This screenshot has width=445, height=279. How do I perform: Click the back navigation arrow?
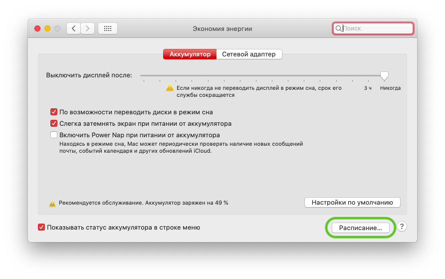pos(74,28)
